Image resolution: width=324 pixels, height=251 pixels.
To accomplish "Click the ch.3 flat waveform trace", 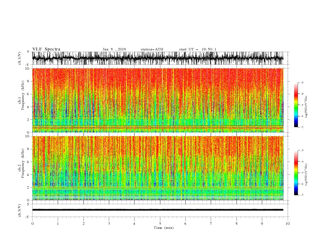I will point(157,210).
